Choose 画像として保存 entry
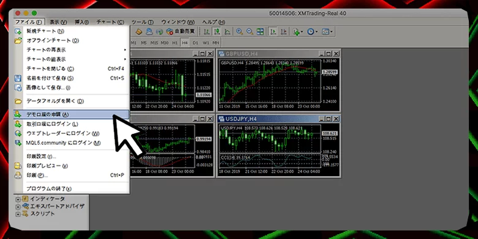Image resolution: width=478 pixels, height=239 pixels. point(72,87)
